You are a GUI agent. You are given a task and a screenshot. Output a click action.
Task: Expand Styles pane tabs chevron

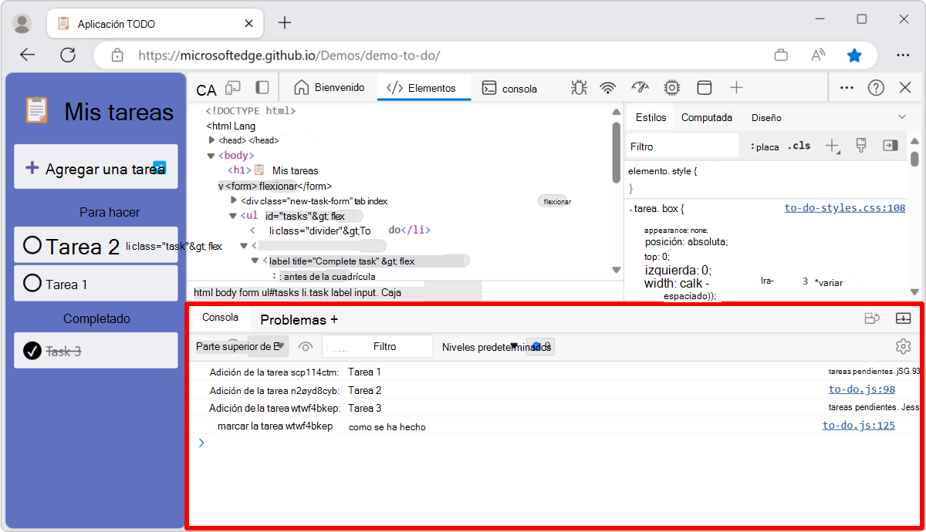click(902, 117)
